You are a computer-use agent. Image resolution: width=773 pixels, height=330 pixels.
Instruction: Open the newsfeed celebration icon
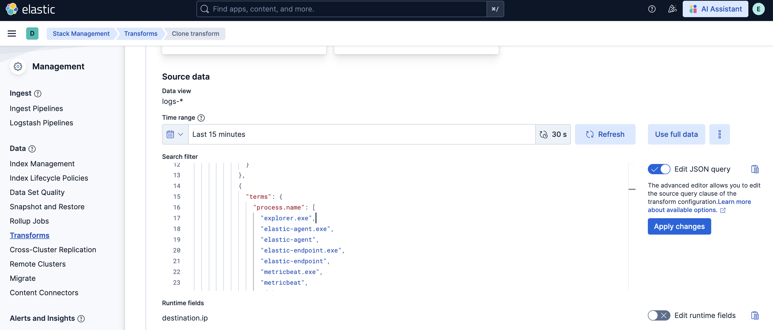point(672,9)
